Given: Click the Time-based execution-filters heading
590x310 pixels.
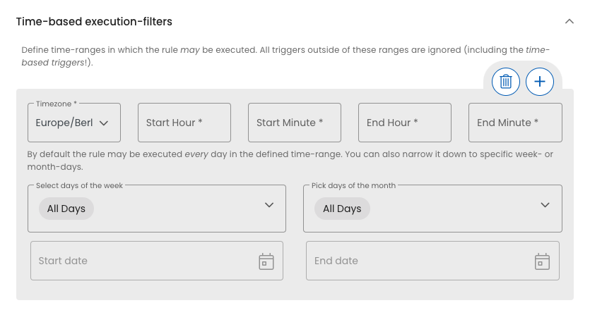Looking at the screenshot, I should tap(94, 22).
